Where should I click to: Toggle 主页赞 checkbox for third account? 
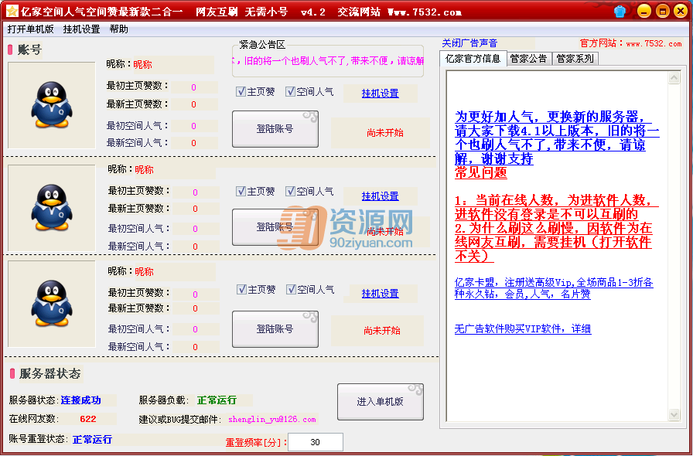242,289
